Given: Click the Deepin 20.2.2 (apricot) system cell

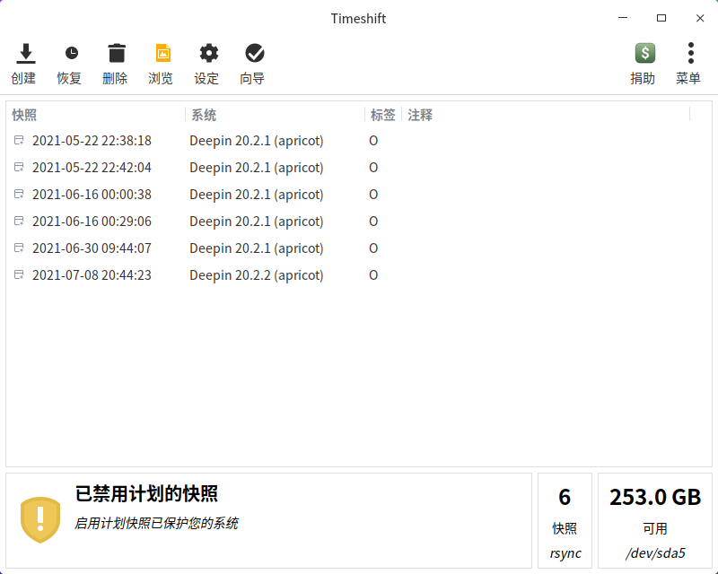Looking at the screenshot, I should [x=257, y=275].
